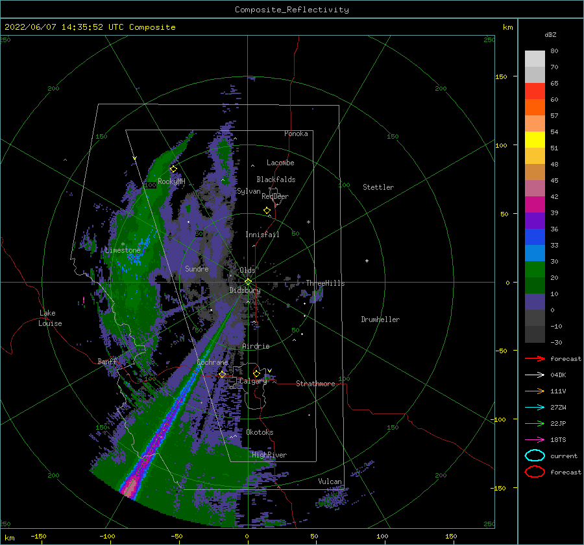Image resolution: width=584 pixels, height=545 pixels.
Task: Click the yellow 'km' label at top right
Action: point(508,27)
